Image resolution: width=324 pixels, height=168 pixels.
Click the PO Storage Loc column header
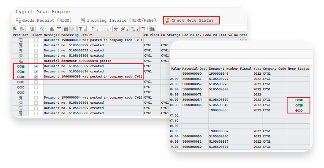pos(175,35)
